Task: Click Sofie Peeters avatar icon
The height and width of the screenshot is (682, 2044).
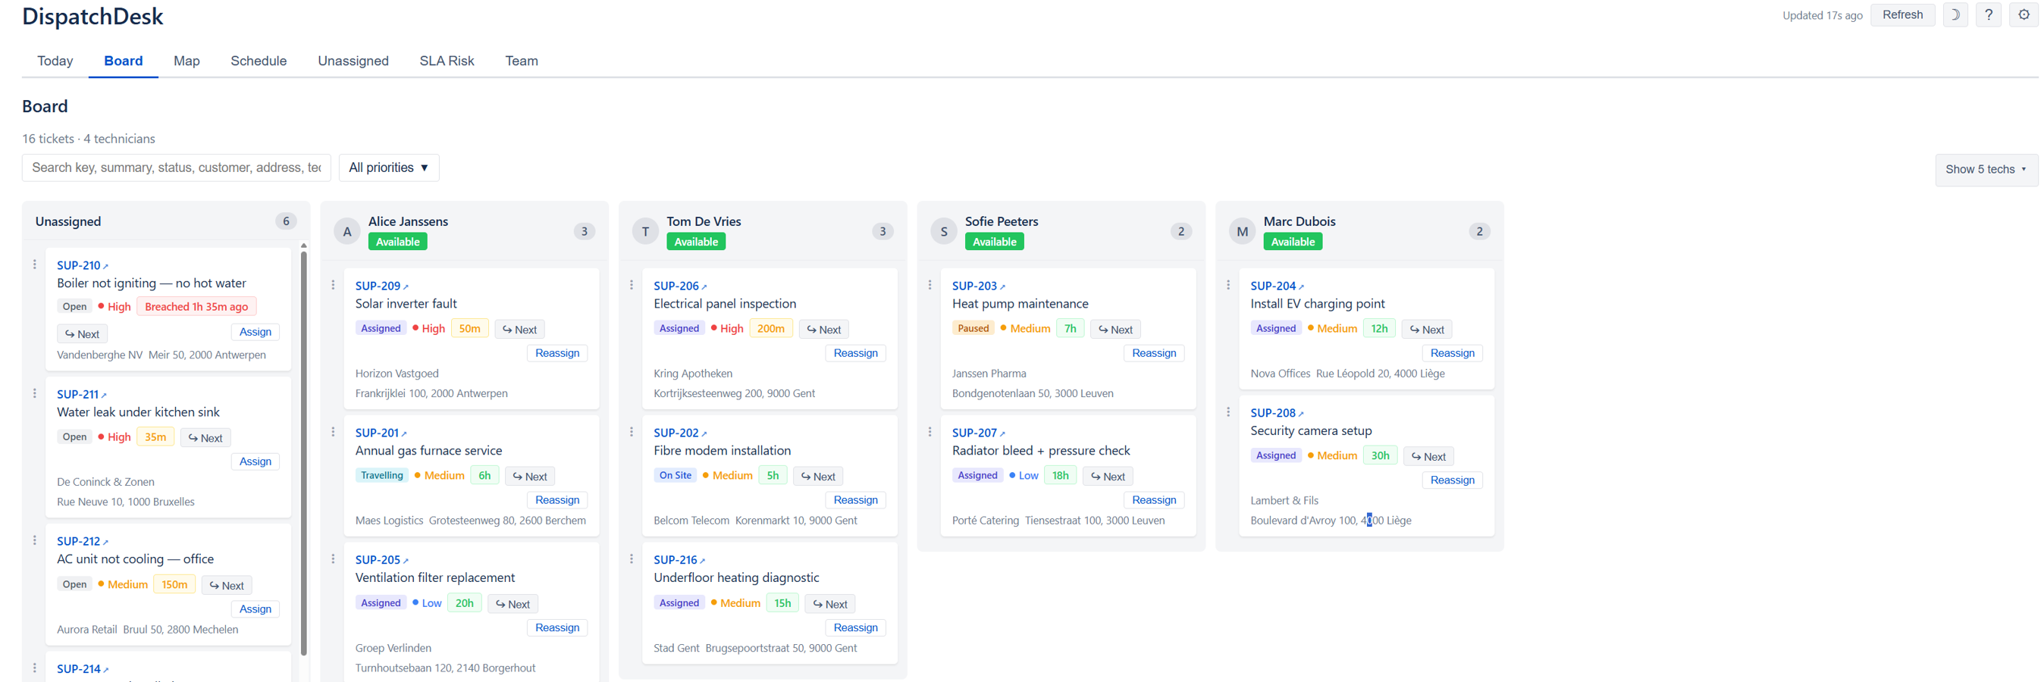Action: (x=943, y=232)
